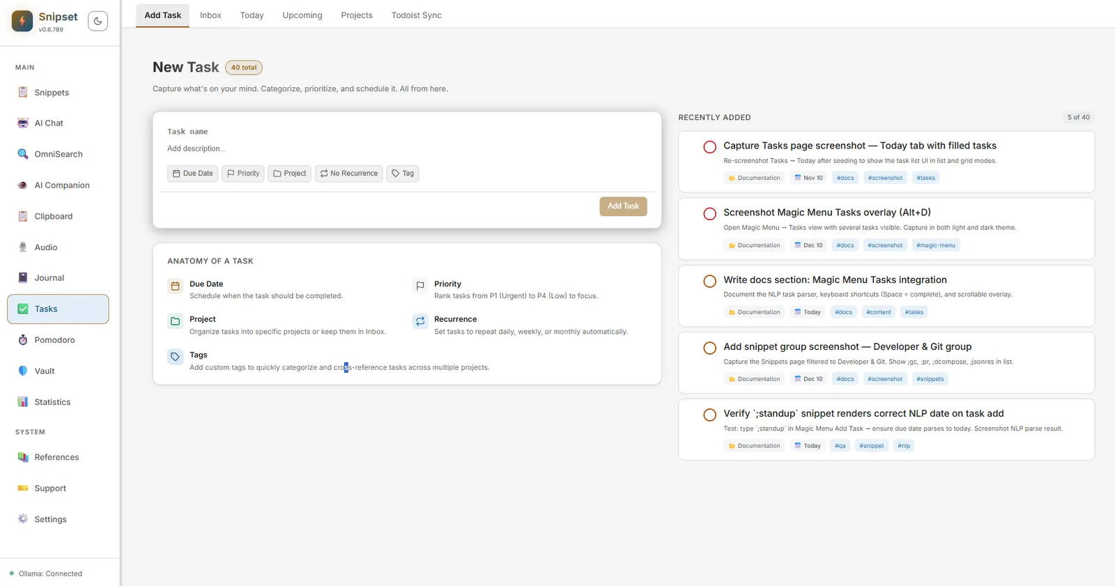Viewport: 1115px width, 586px height.
Task: Toggle dark mode with moon button
Action: [98, 21]
